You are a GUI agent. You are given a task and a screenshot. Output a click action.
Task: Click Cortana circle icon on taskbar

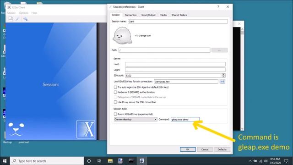point(89,161)
